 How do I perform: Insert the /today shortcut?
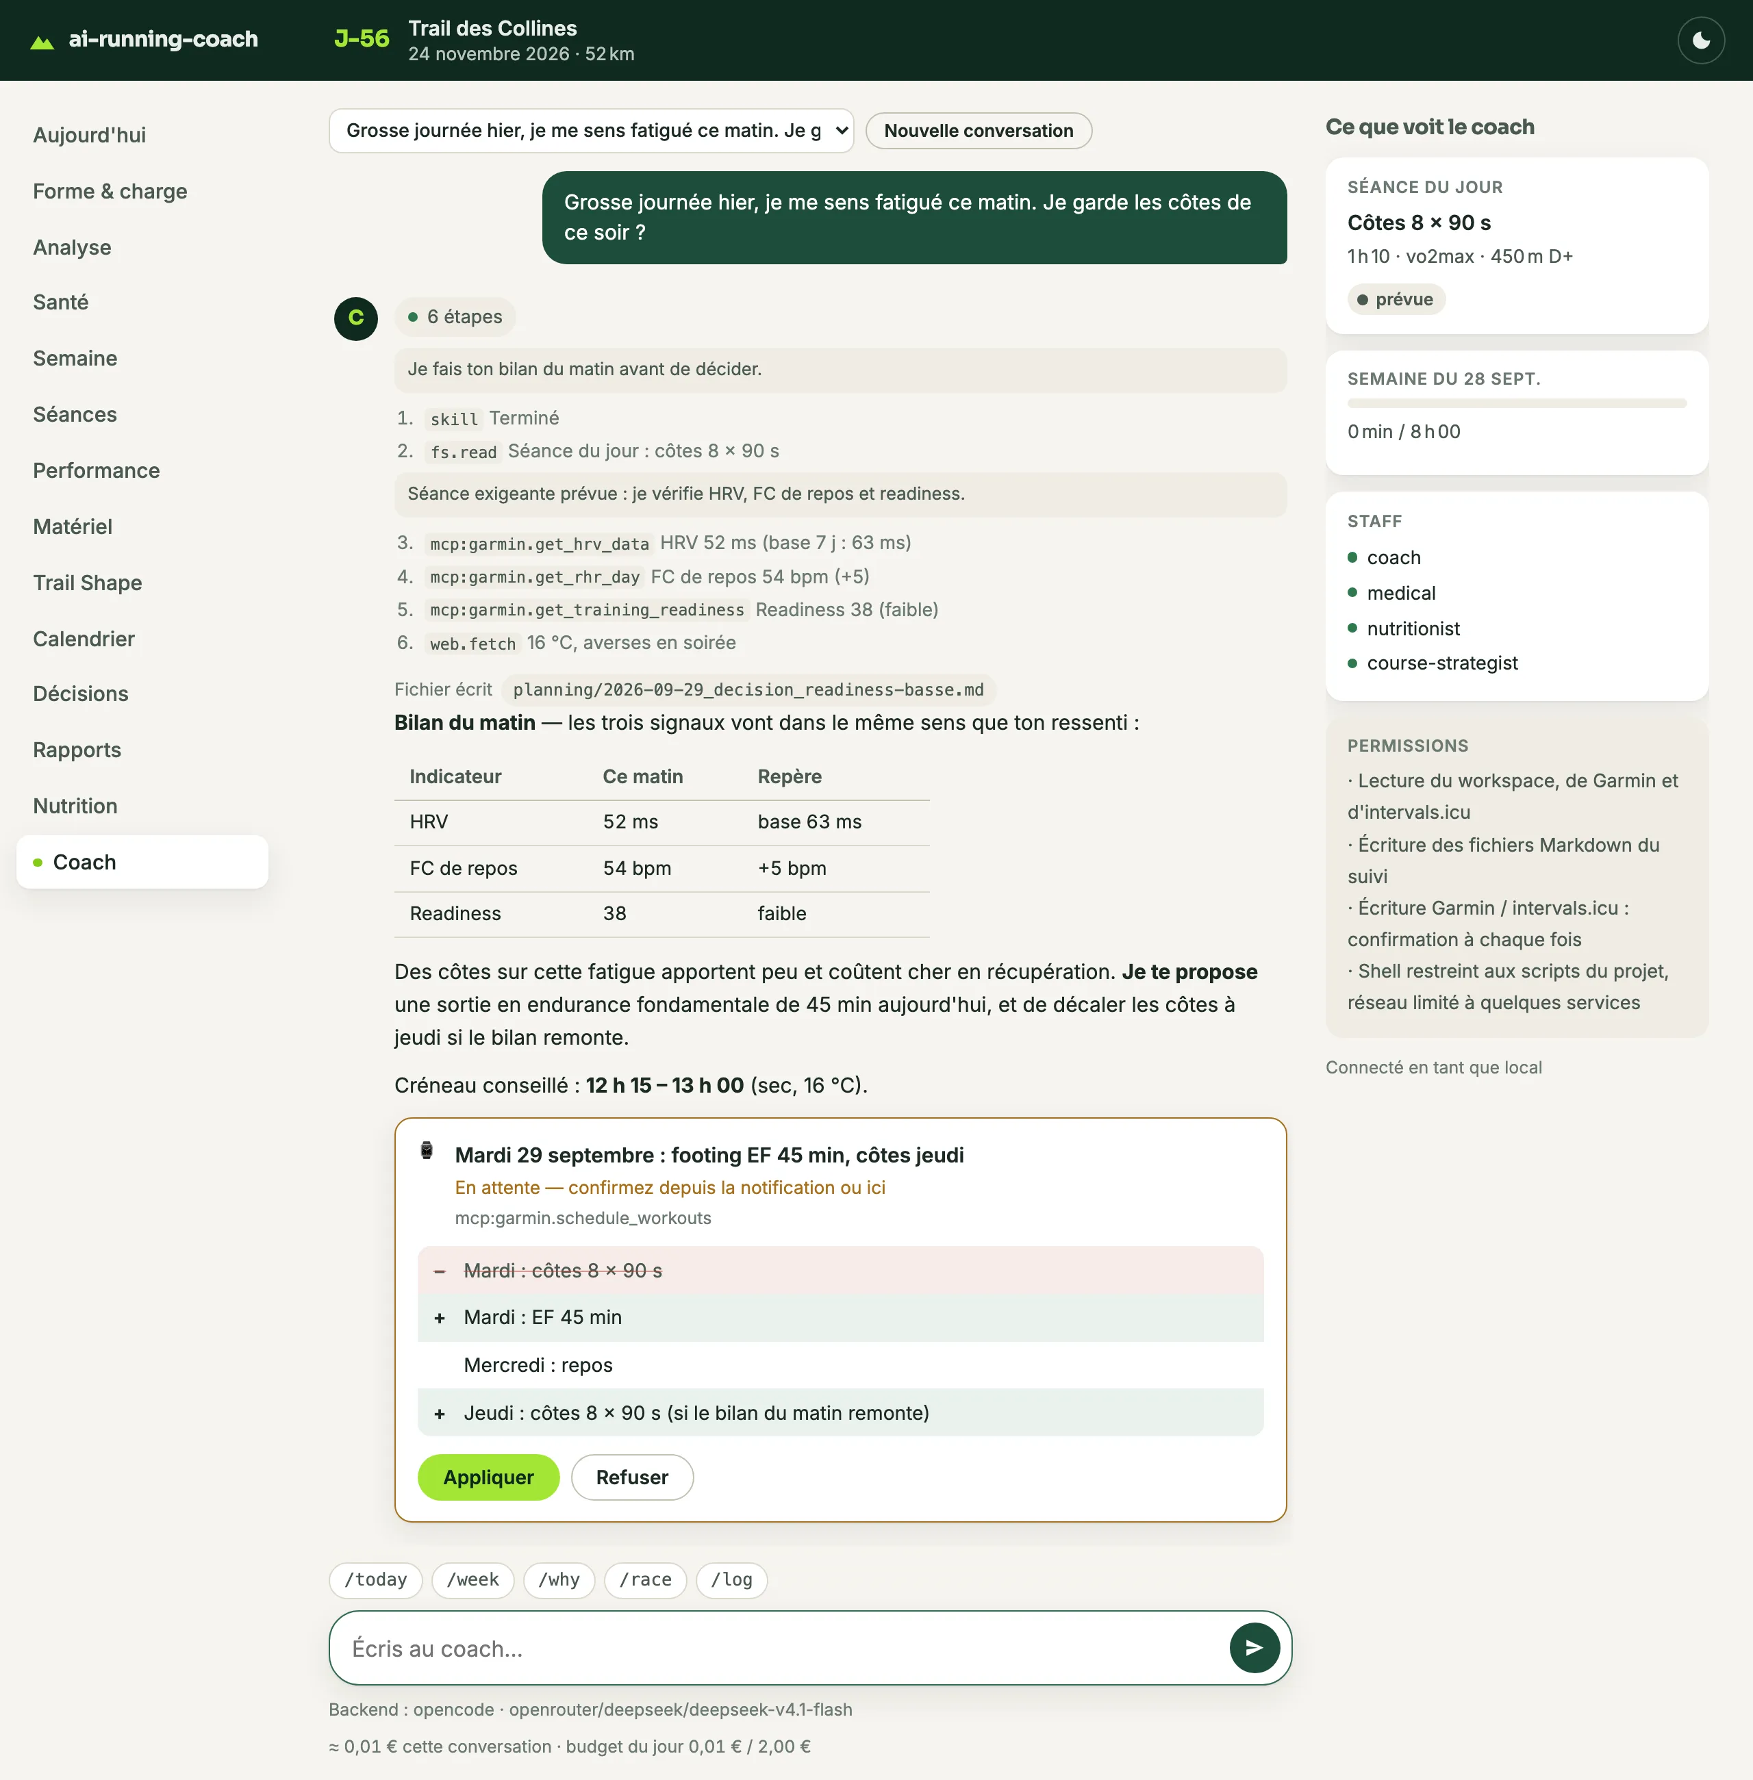pyautogui.click(x=375, y=1579)
